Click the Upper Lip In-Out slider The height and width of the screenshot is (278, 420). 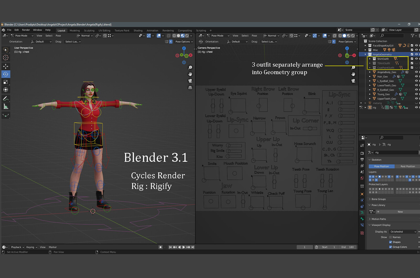click(x=275, y=155)
